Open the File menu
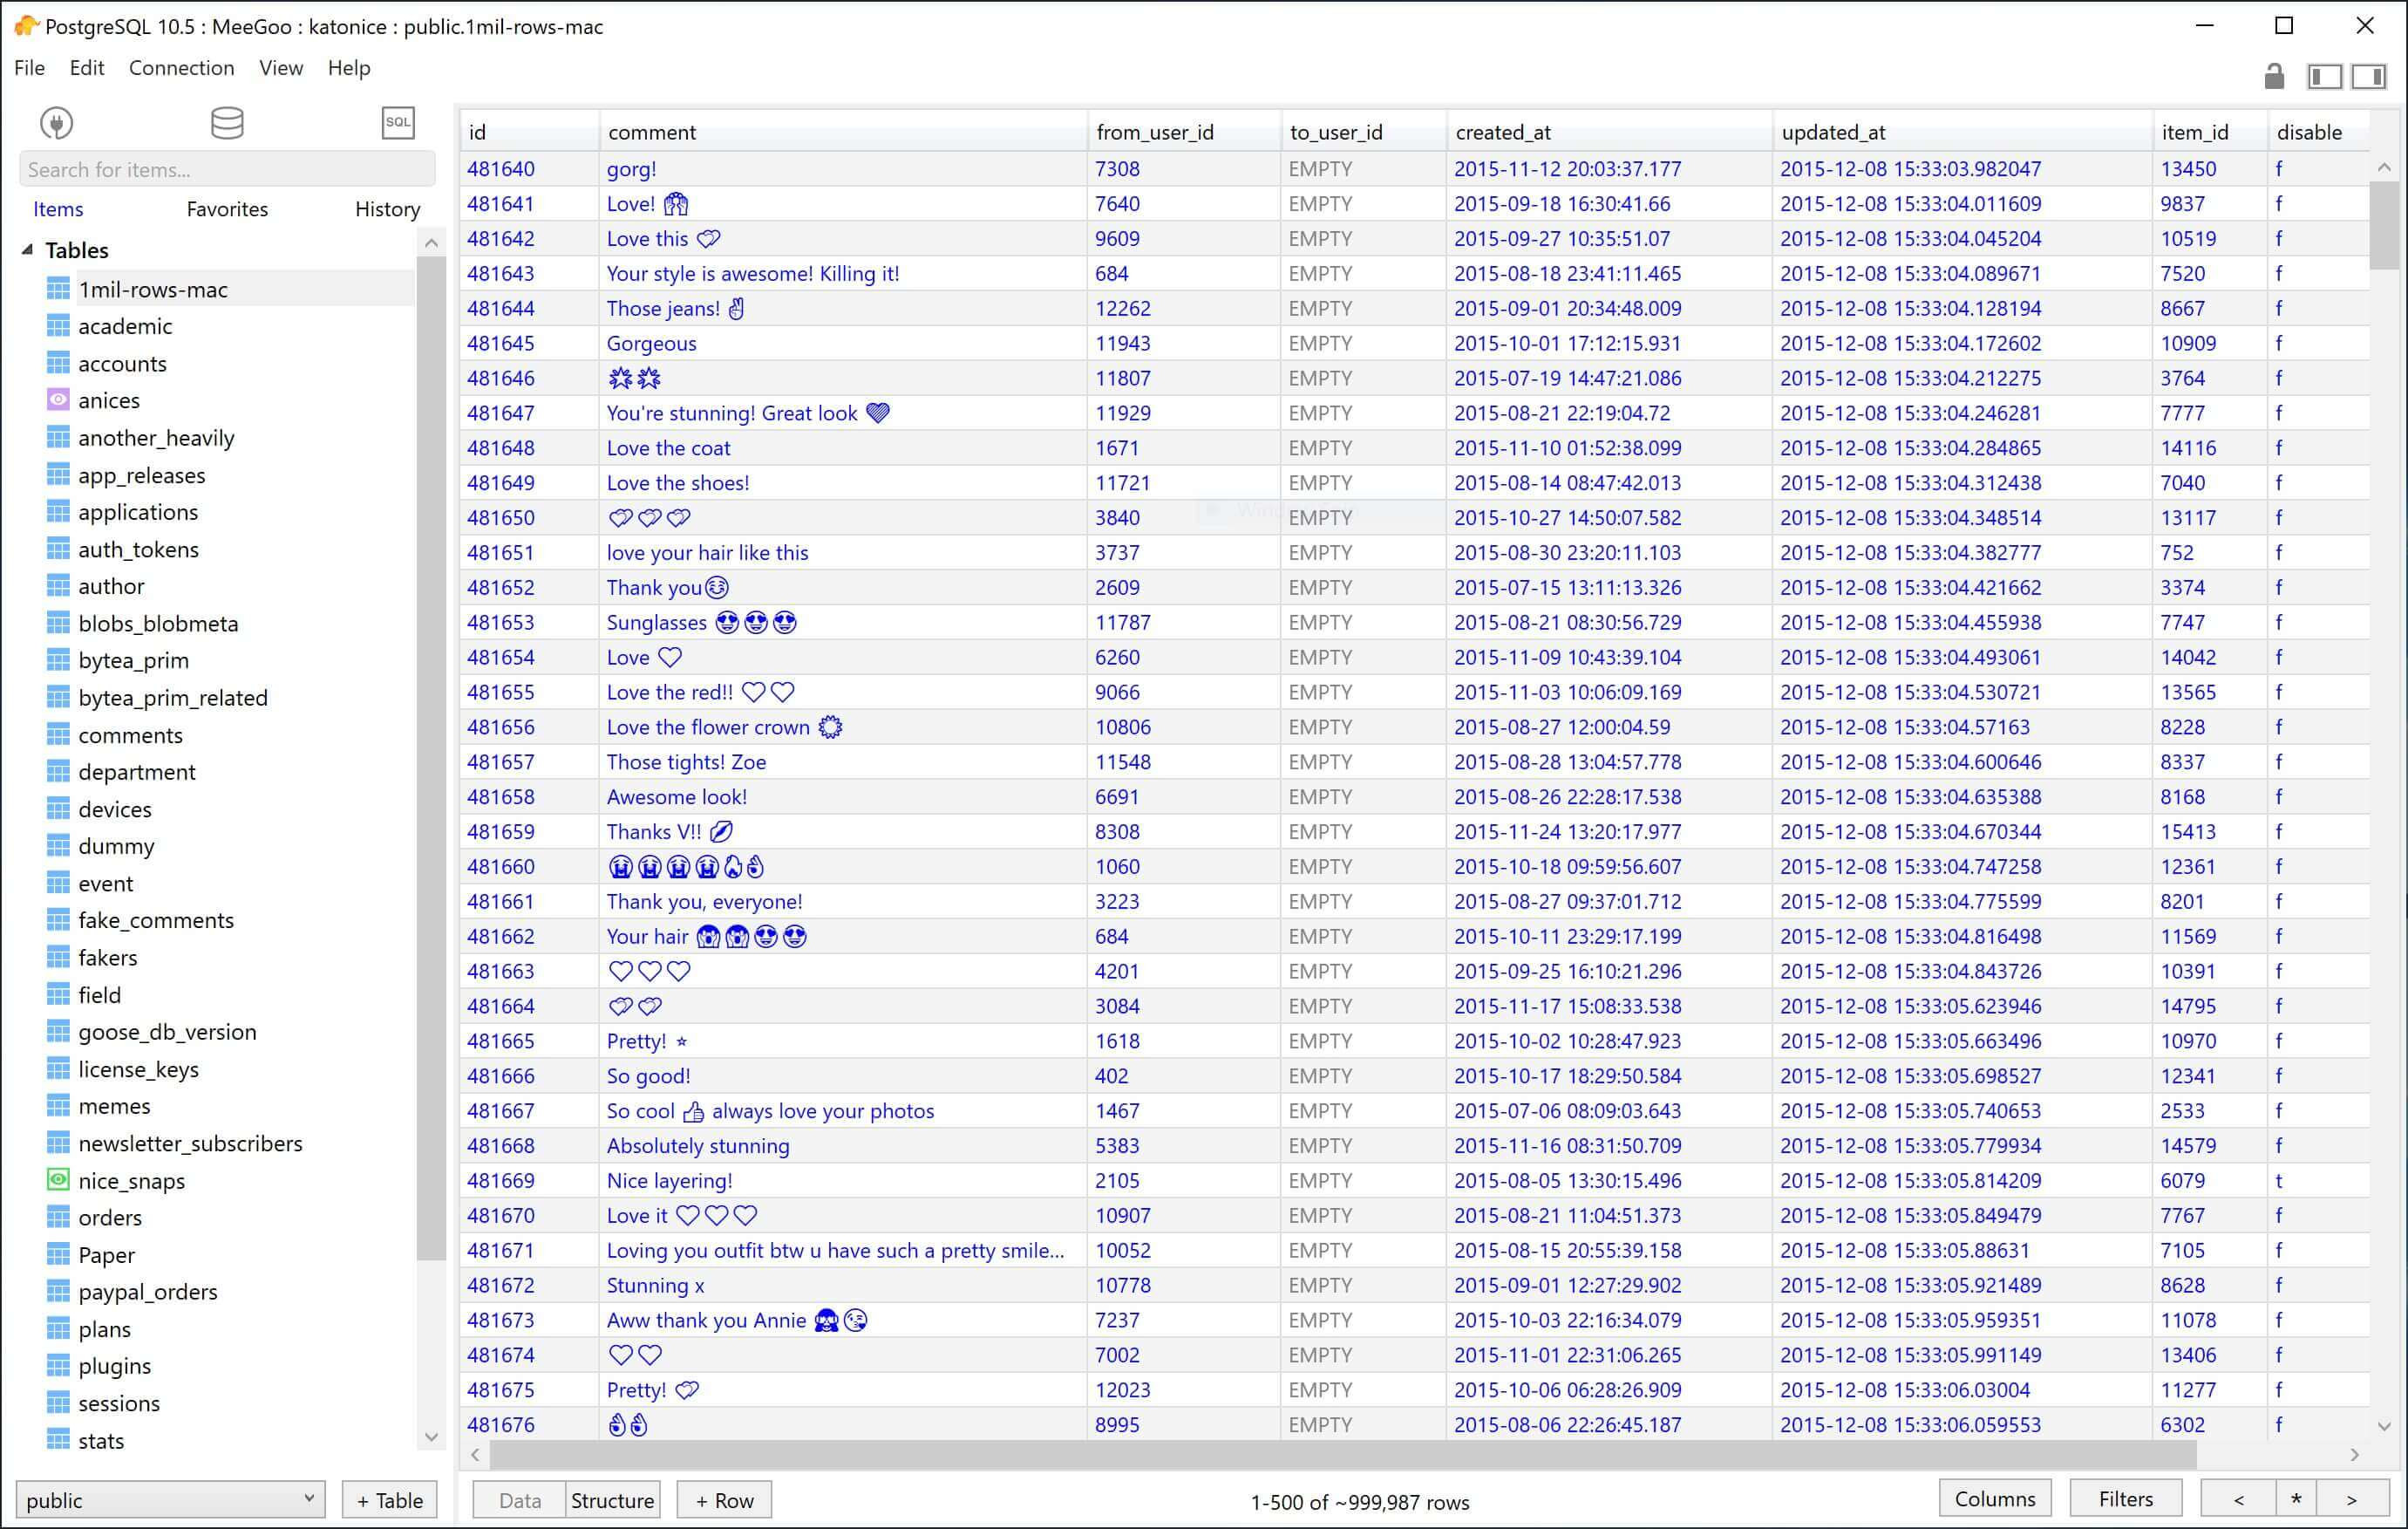Viewport: 2408px width, 1529px height. 29,67
